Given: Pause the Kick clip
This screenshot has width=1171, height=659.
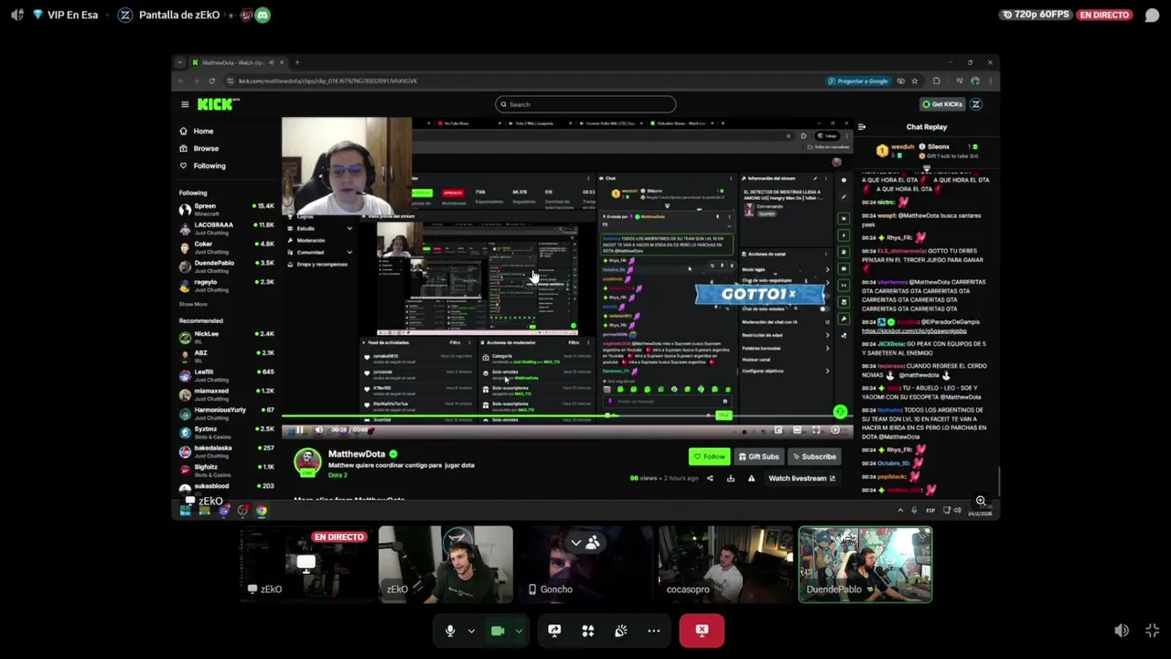Looking at the screenshot, I should click(x=299, y=430).
